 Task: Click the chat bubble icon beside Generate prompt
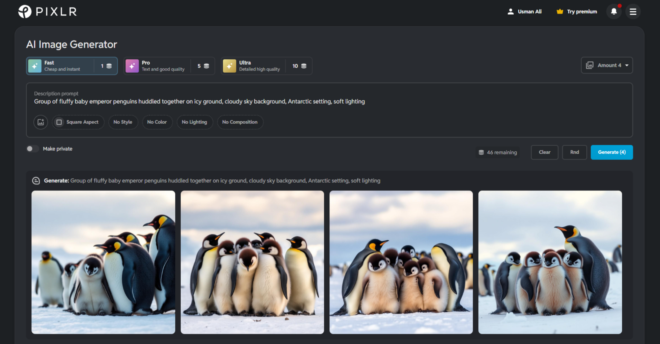(36, 181)
